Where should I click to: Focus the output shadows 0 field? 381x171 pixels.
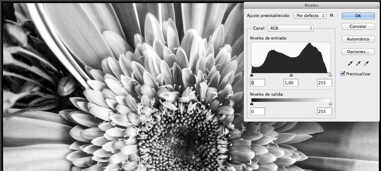tap(257, 111)
